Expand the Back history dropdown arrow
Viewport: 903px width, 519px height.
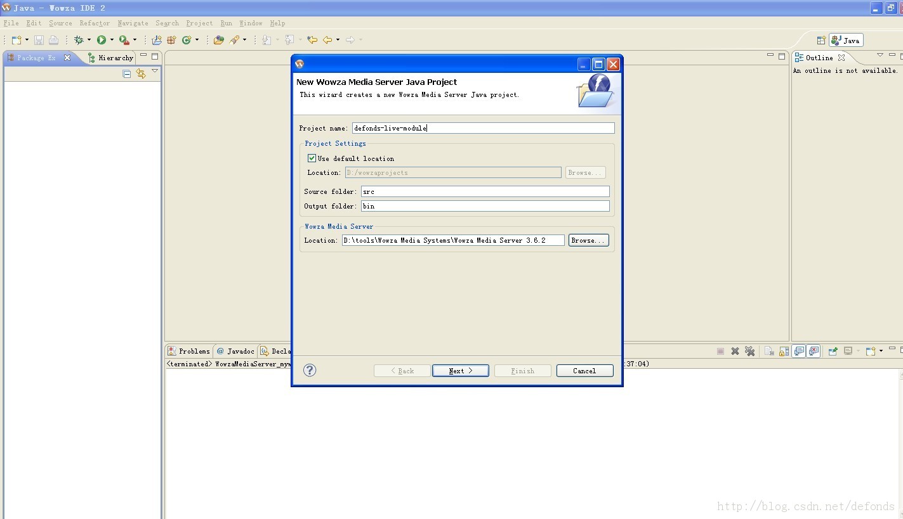click(x=338, y=40)
